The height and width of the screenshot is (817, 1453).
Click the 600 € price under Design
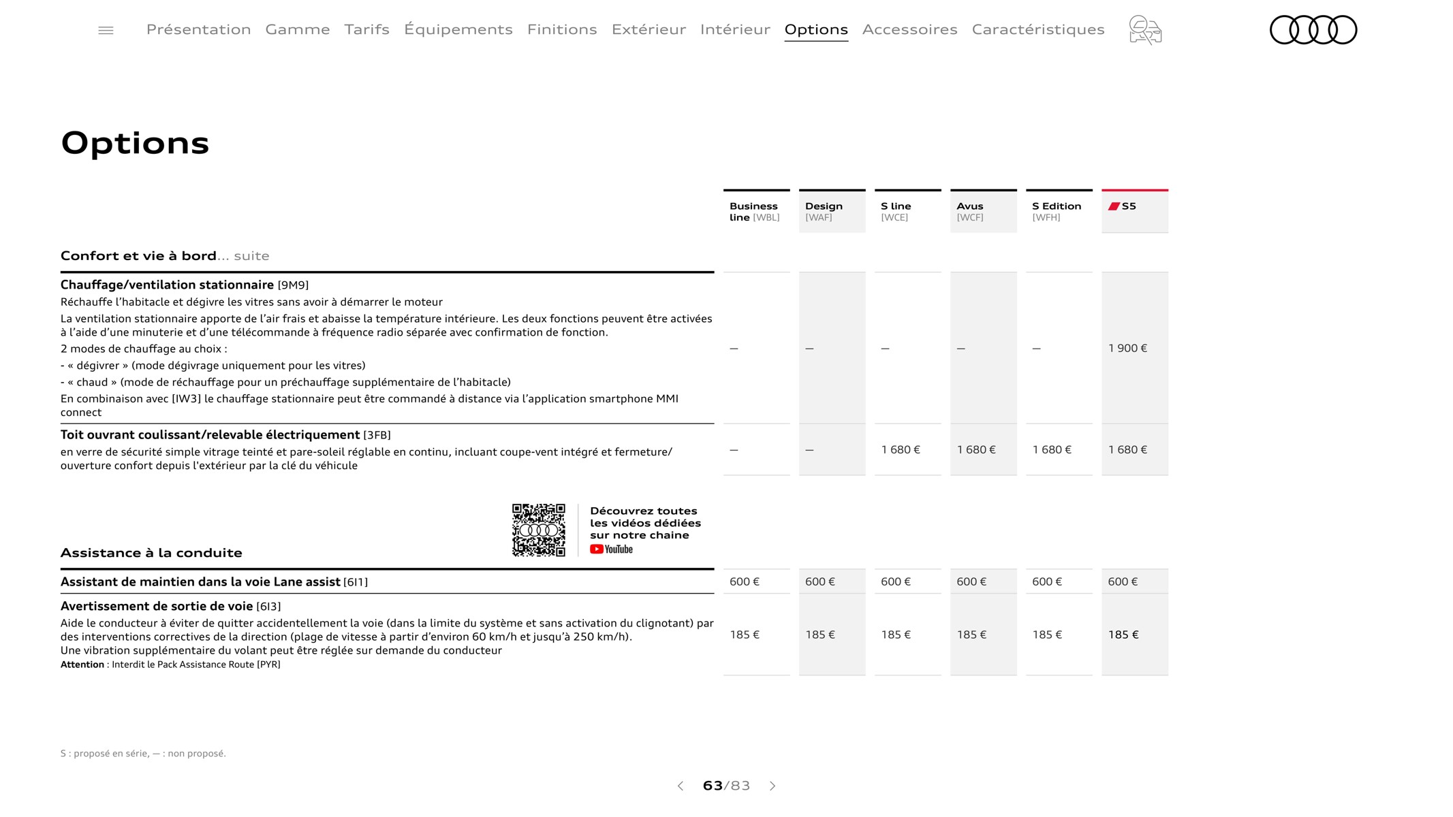820,581
